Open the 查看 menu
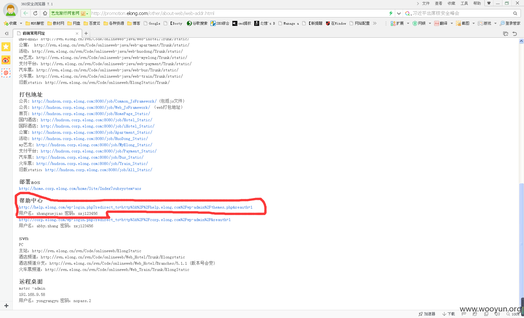The image size is (524, 318). [439, 3]
